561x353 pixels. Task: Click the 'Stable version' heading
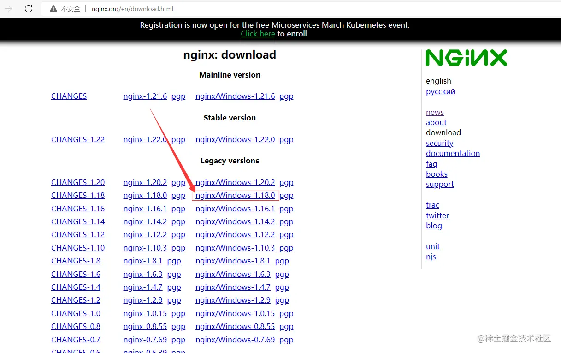pyautogui.click(x=230, y=118)
